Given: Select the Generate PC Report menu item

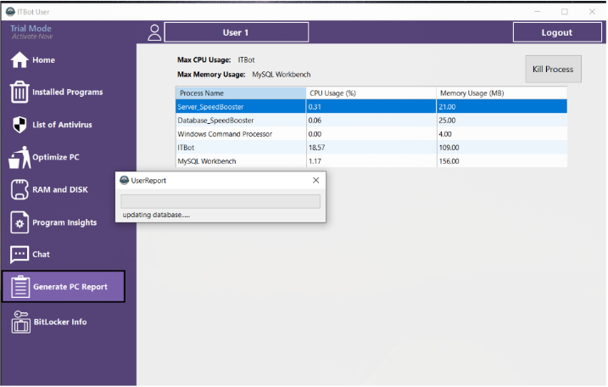Looking at the screenshot, I should [x=64, y=287].
